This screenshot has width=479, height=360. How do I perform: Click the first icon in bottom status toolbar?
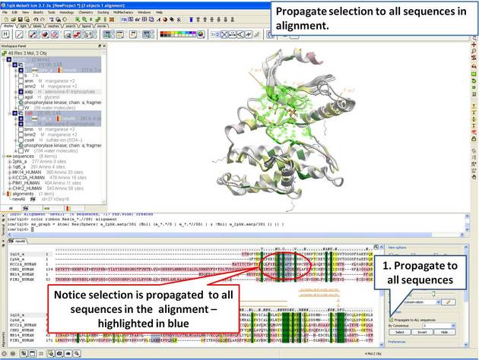pyautogui.click(x=5, y=354)
